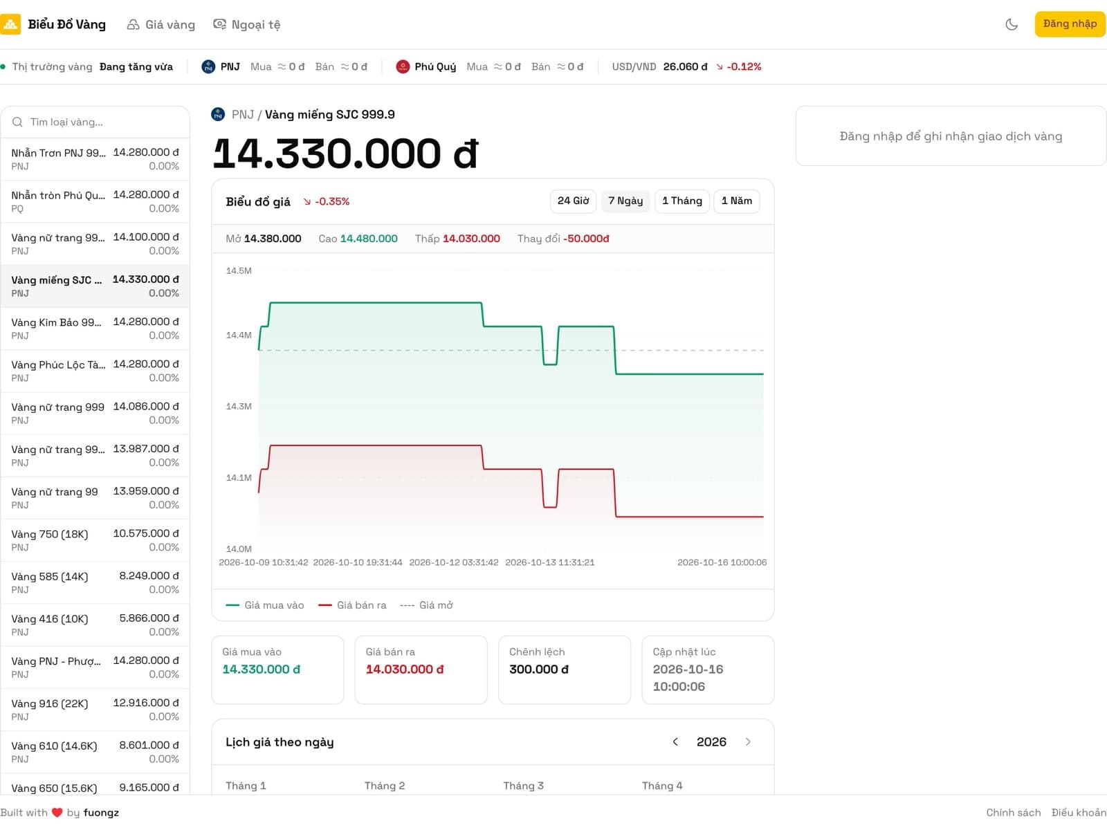Click the Biểu Đồ Vàng site title

66,24
